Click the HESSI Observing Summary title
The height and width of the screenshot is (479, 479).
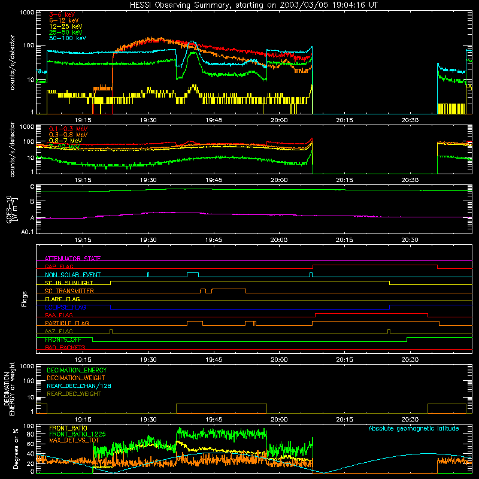click(253, 5)
